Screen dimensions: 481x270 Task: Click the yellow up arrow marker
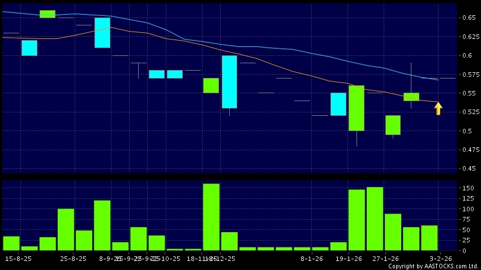coord(439,108)
